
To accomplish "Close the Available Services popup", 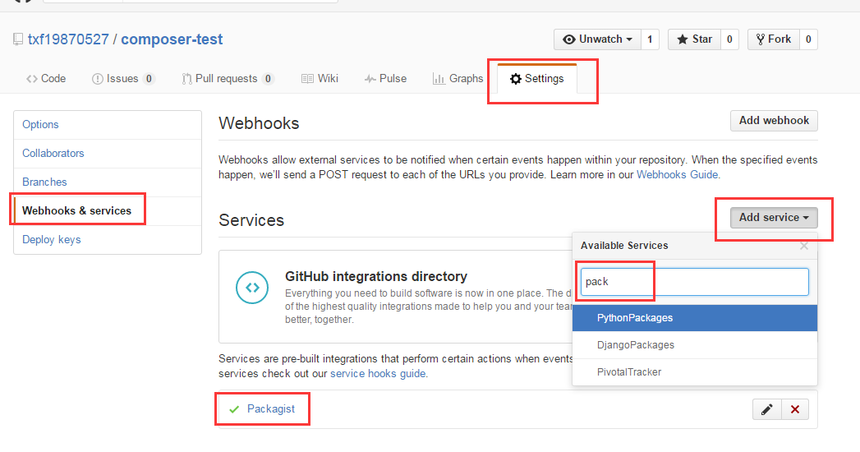I will pos(804,246).
